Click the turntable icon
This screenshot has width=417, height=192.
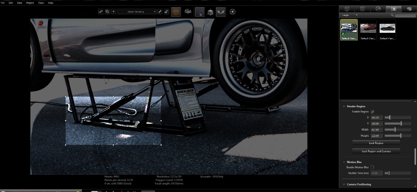(188, 12)
